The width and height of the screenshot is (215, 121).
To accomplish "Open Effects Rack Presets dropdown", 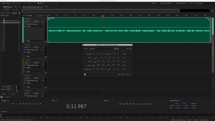I will (x=8, y=13).
